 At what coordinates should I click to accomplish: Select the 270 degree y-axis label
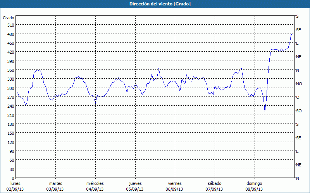pos(10,97)
